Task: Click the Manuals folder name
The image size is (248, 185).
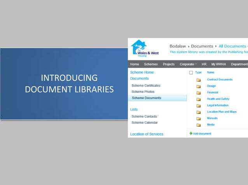Action: tap(212, 118)
